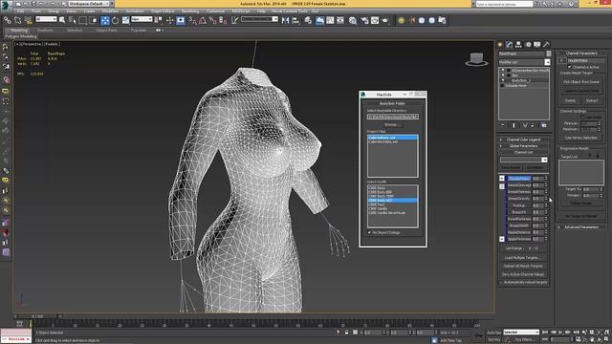The height and width of the screenshot is (344, 612).
Task: Toggle Automatically reload targets checkbox
Action: (501, 283)
